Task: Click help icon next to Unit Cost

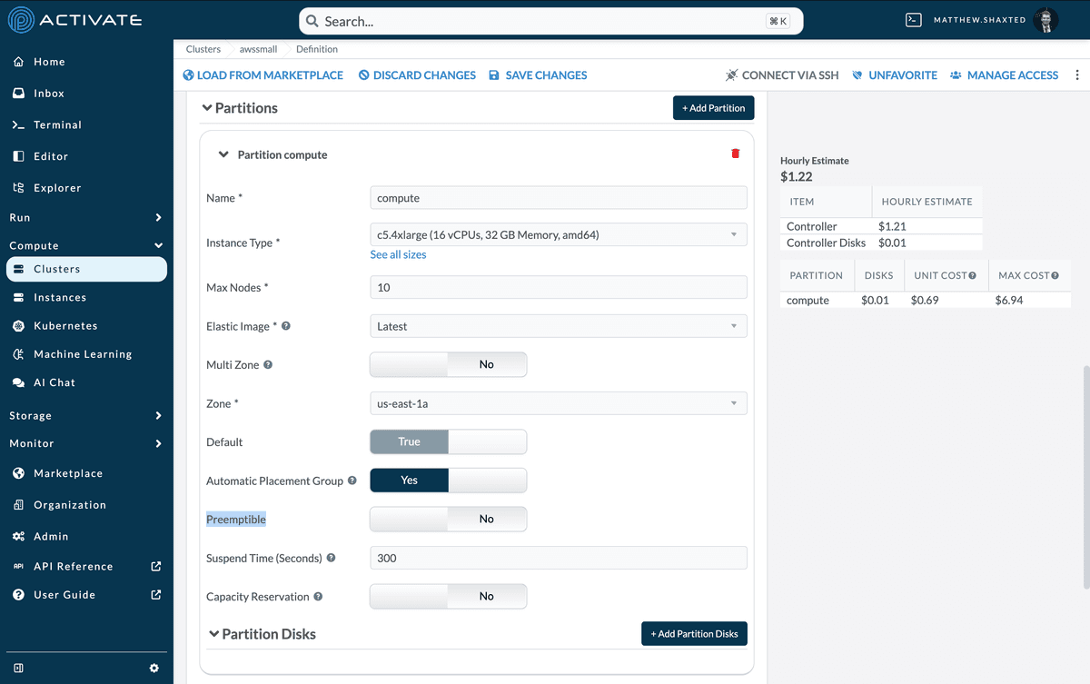Action: point(972,275)
